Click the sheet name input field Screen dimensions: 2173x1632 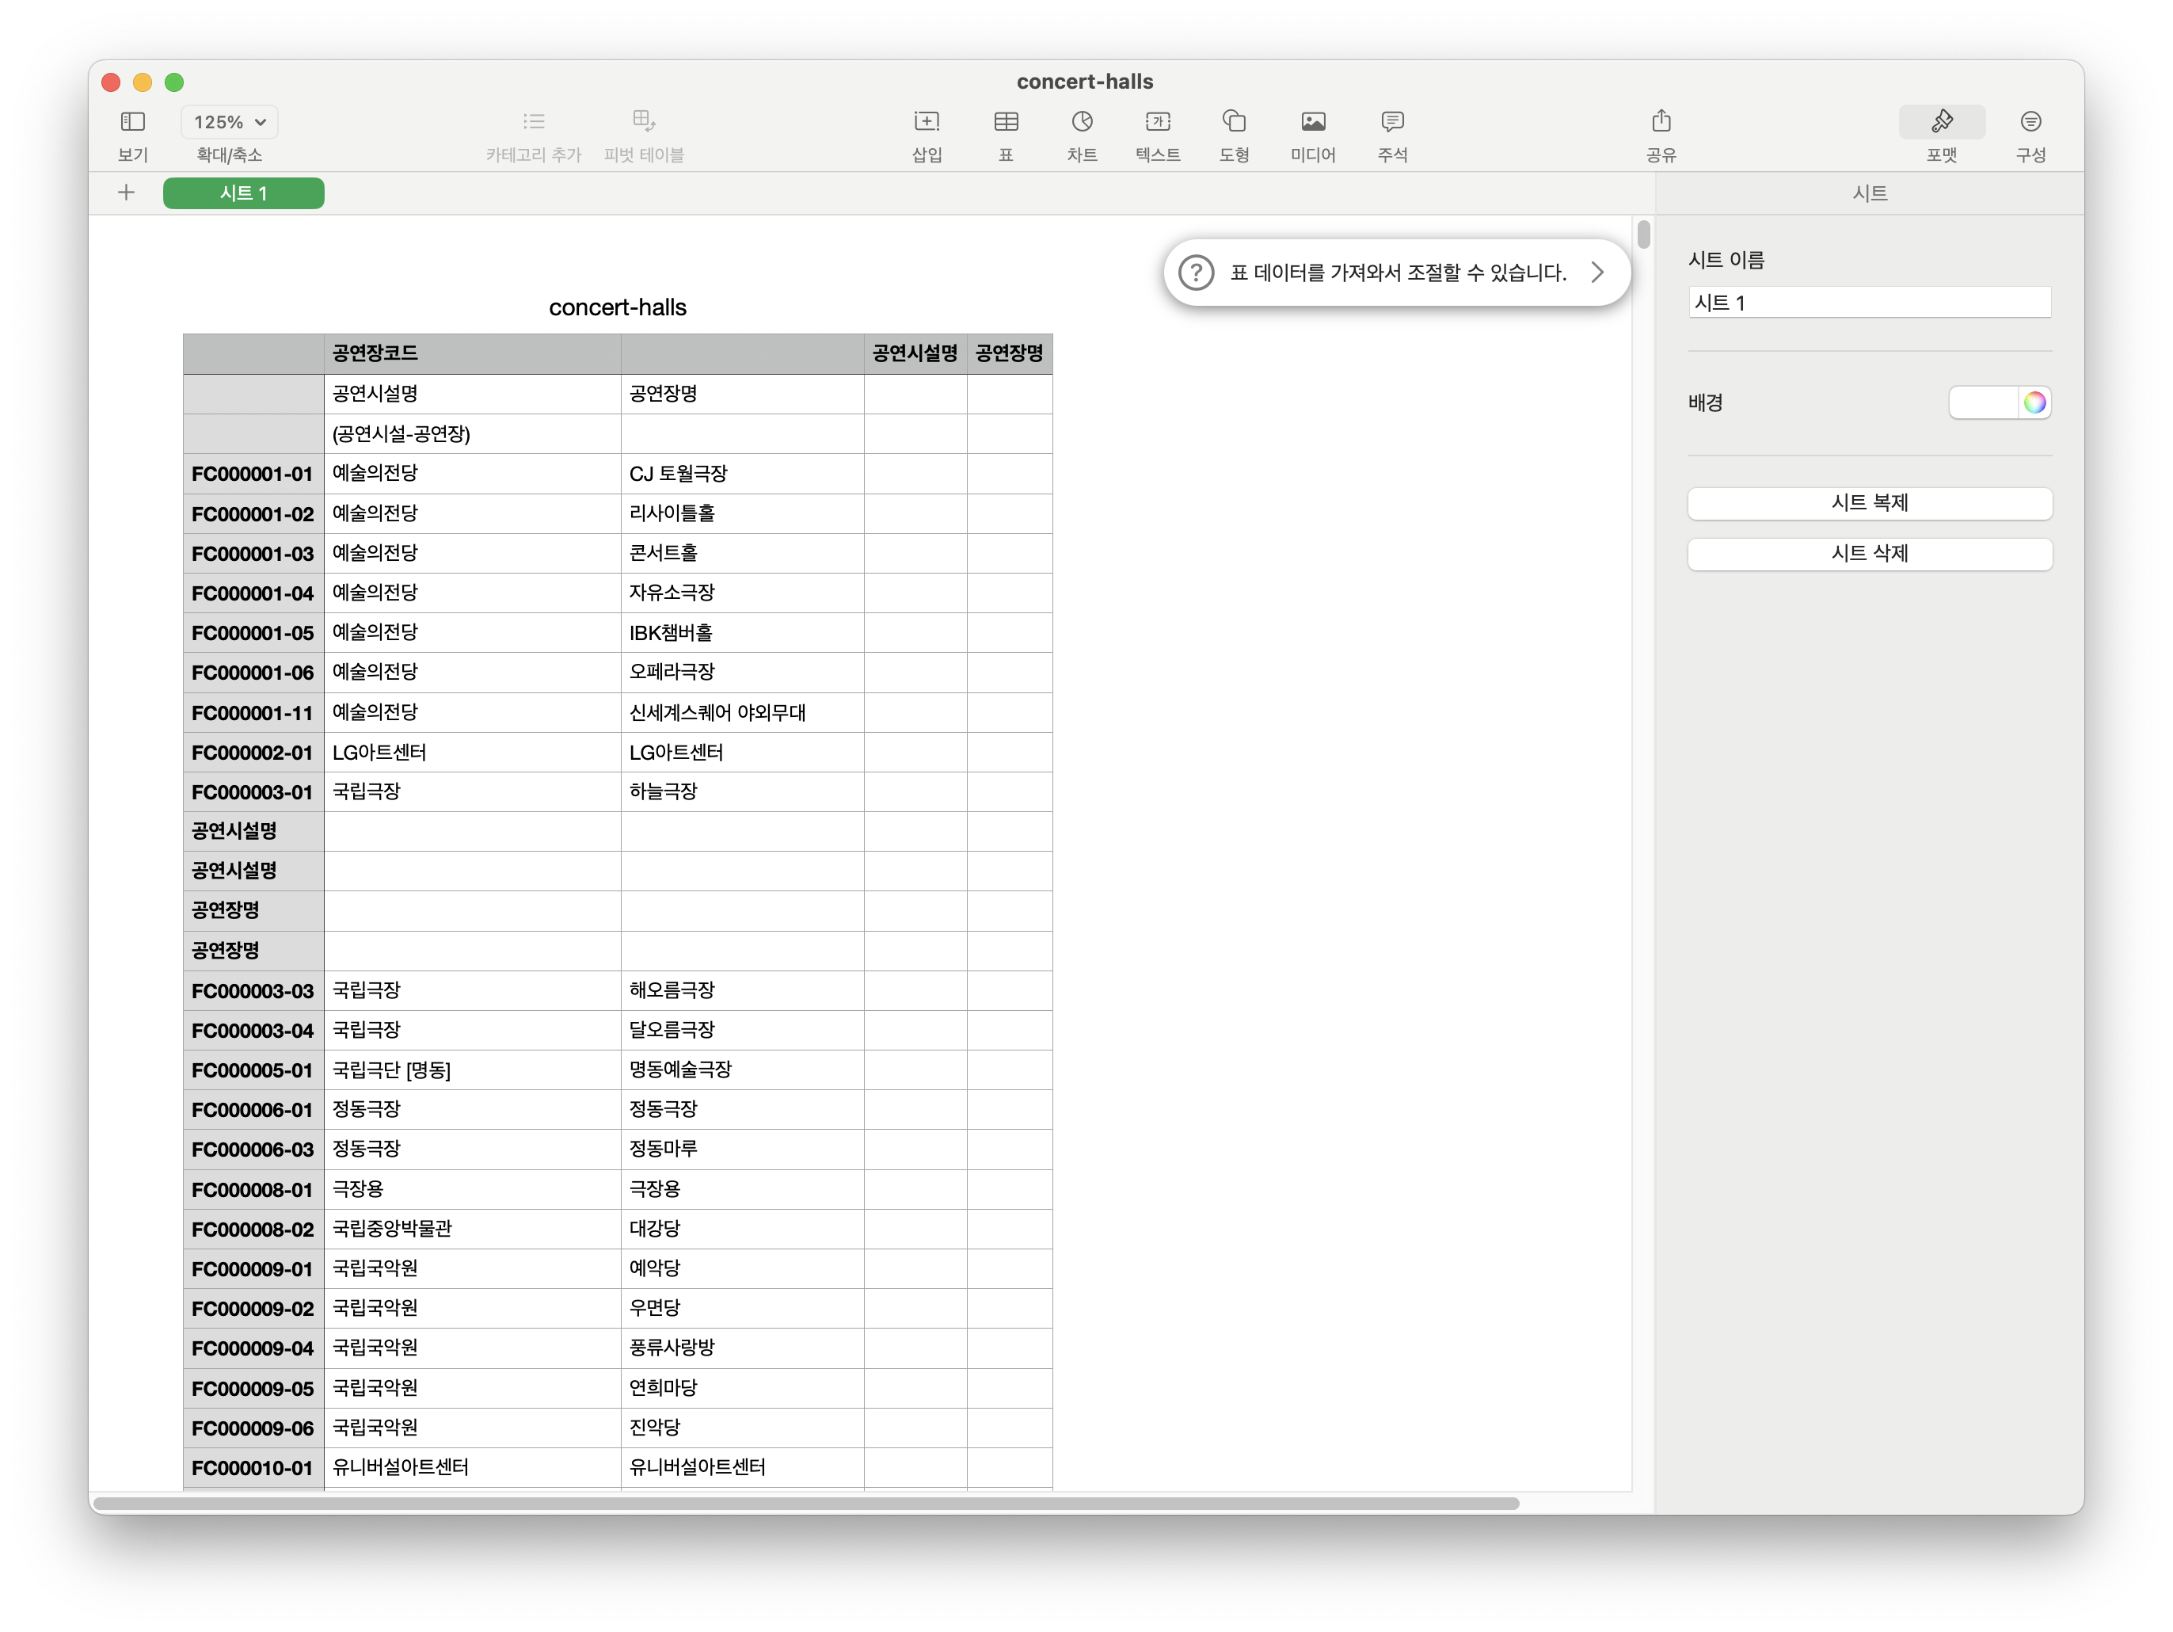(x=1868, y=303)
